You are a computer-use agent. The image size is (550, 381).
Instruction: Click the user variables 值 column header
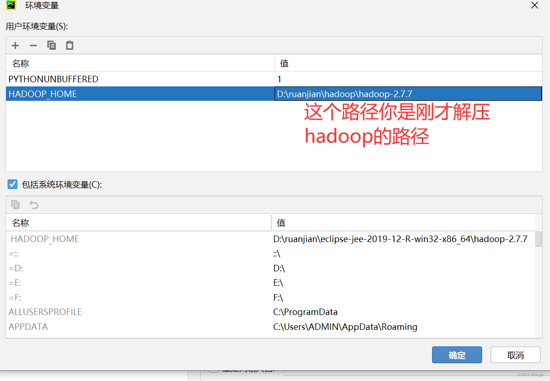409,63
